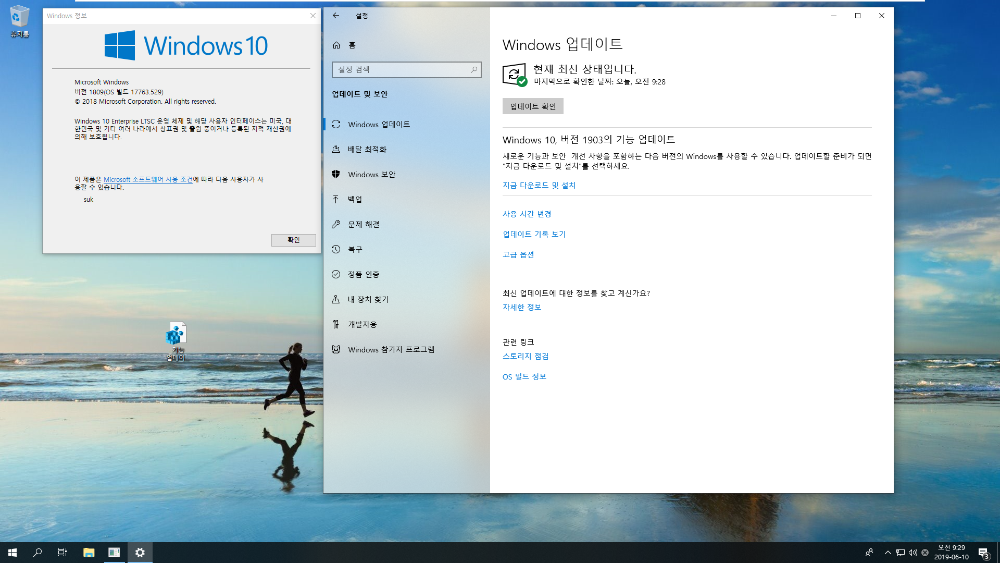Click the 설정 검색 input field
Screen dimensions: 1000x563
pos(407,70)
